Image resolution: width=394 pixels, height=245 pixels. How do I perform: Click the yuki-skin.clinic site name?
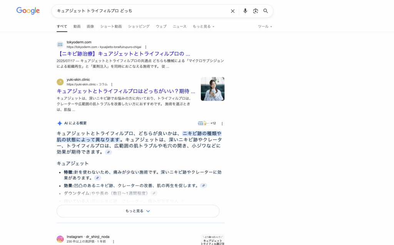click(x=78, y=80)
